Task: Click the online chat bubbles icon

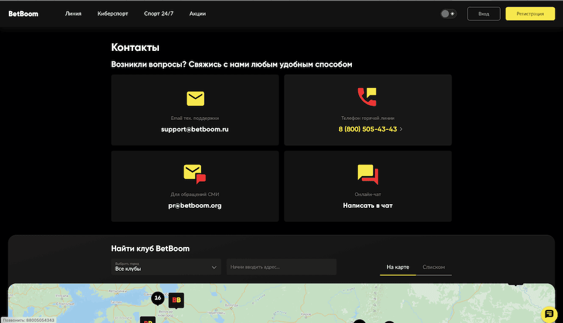Action: (x=367, y=174)
